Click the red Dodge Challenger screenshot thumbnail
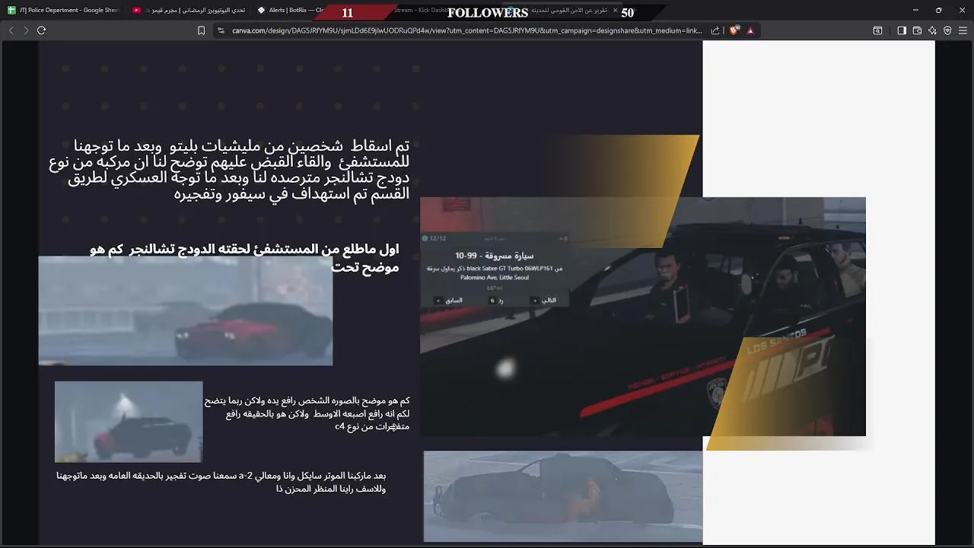Screen dimensions: 974x548 pos(186,311)
